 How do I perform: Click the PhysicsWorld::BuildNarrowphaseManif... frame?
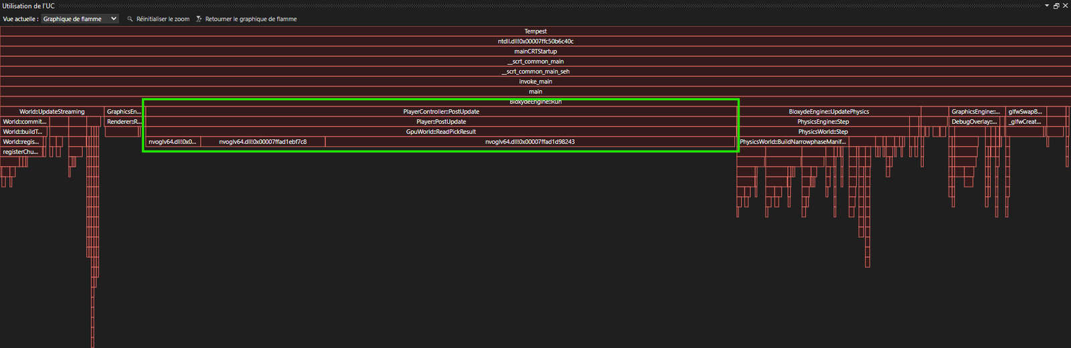click(792, 142)
